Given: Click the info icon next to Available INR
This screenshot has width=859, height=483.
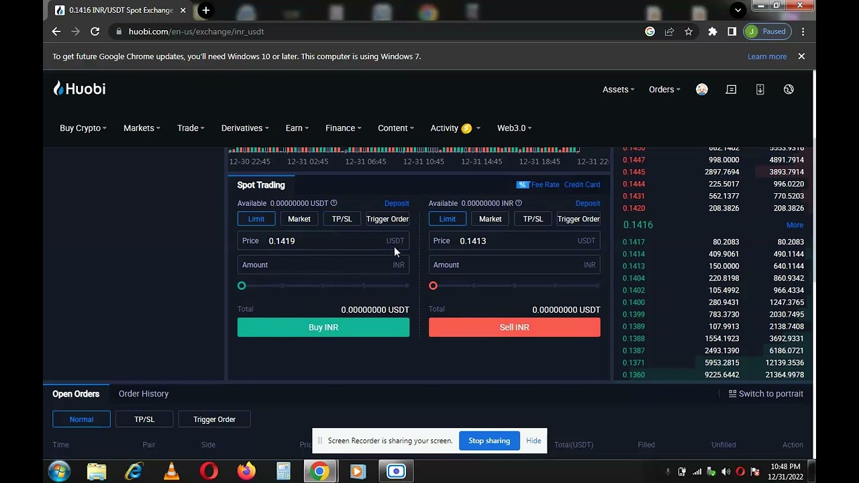Looking at the screenshot, I should point(518,203).
